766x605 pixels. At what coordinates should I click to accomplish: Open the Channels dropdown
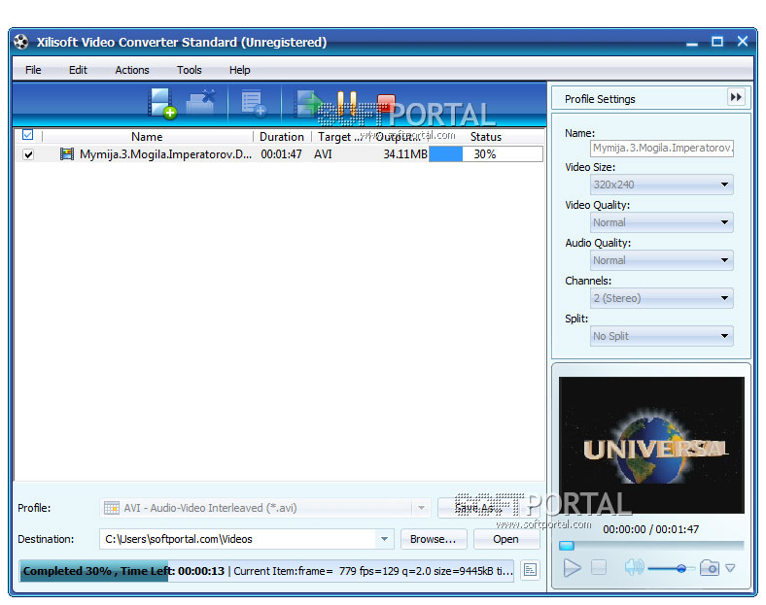click(x=662, y=298)
